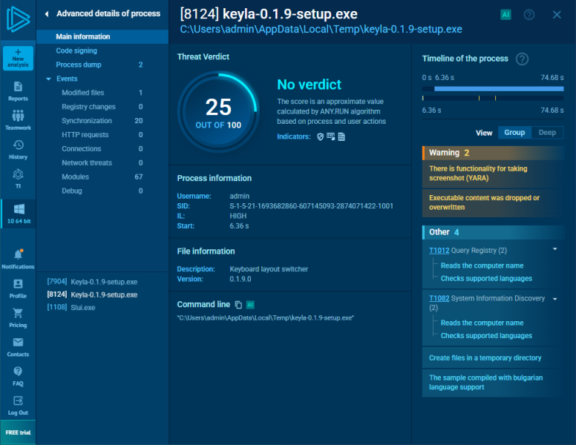
Task: Select the Code signing tab
Action: pyautogui.click(x=76, y=50)
